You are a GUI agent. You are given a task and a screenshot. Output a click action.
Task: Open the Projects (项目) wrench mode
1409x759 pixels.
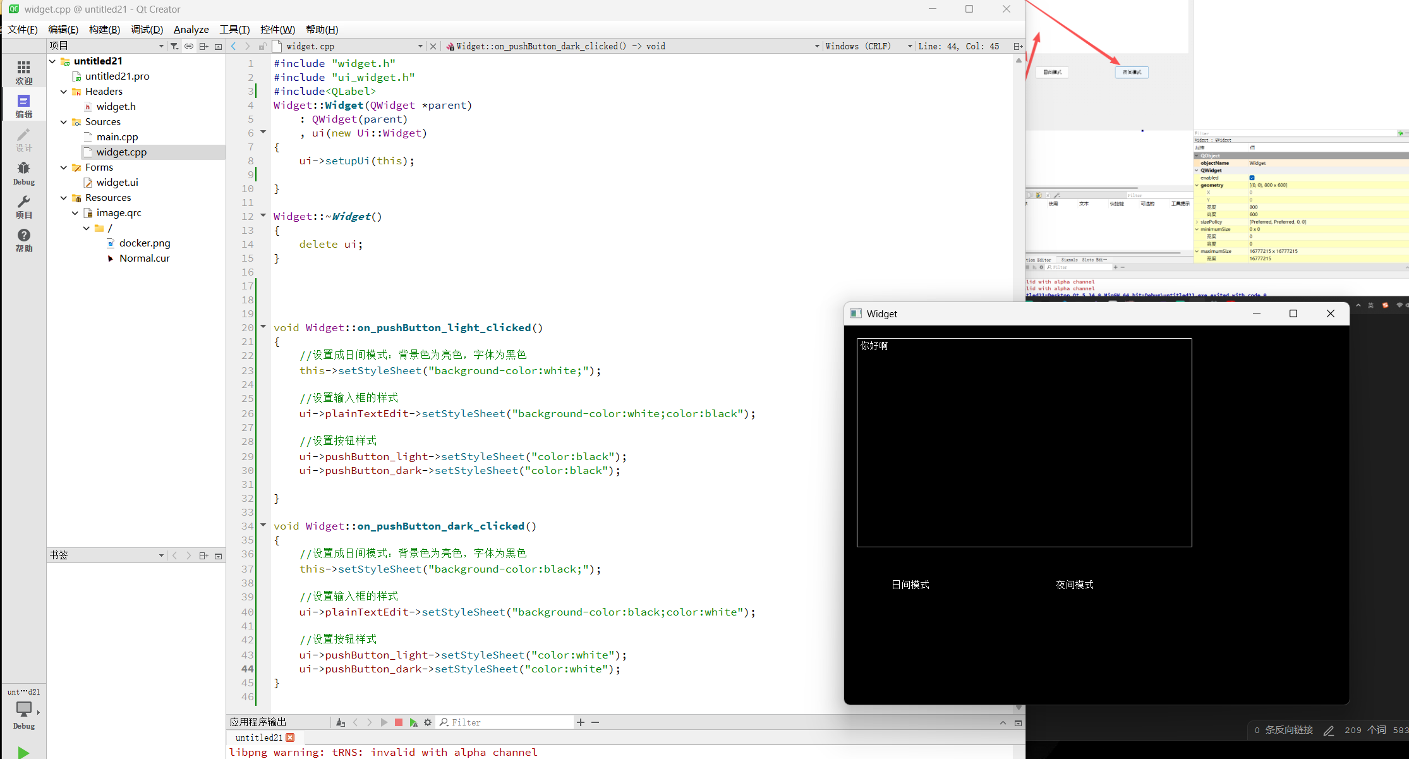[x=23, y=207]
